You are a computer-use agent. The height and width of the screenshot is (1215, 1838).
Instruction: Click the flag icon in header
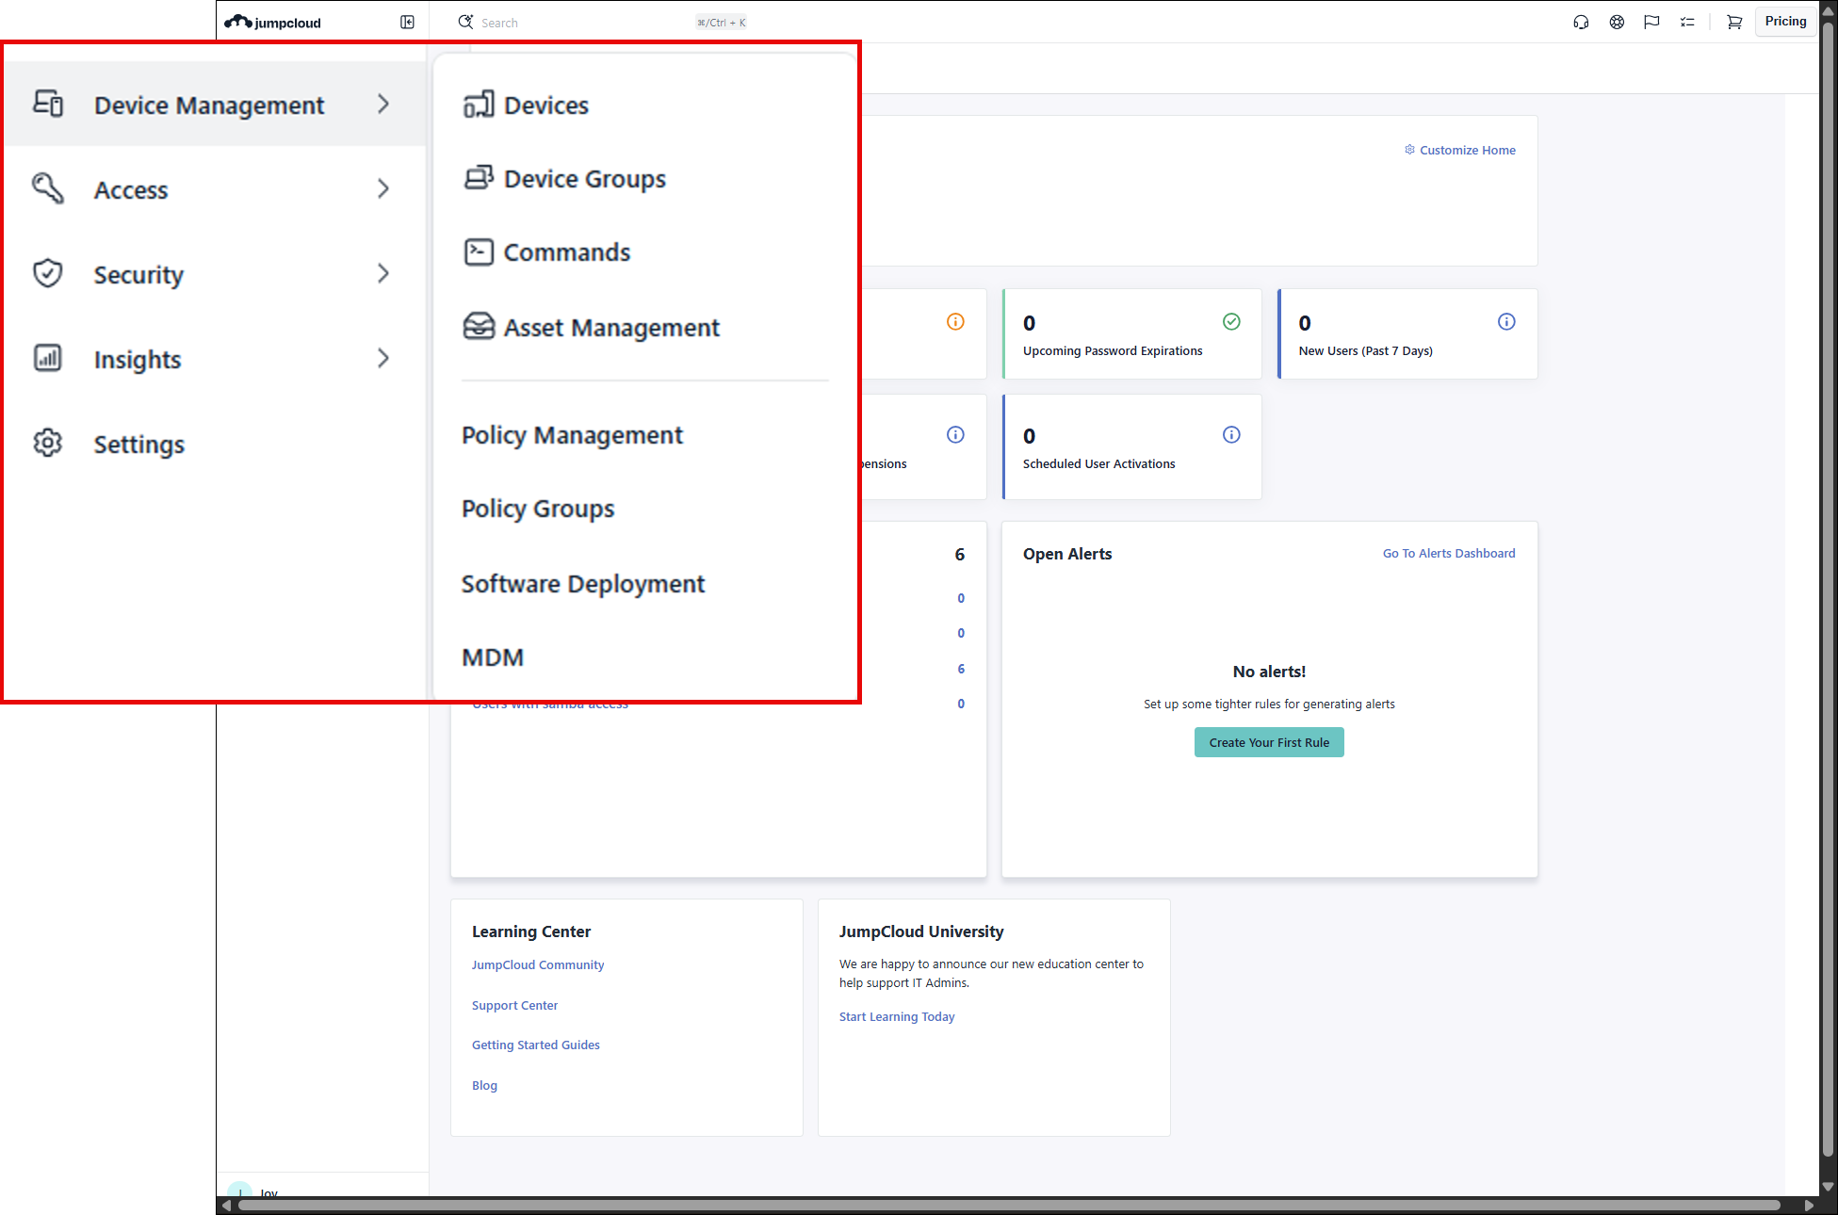tap(1651, 22)
